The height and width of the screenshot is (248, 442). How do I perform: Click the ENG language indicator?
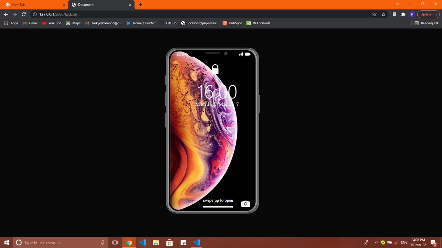click(x=404, y=242)
